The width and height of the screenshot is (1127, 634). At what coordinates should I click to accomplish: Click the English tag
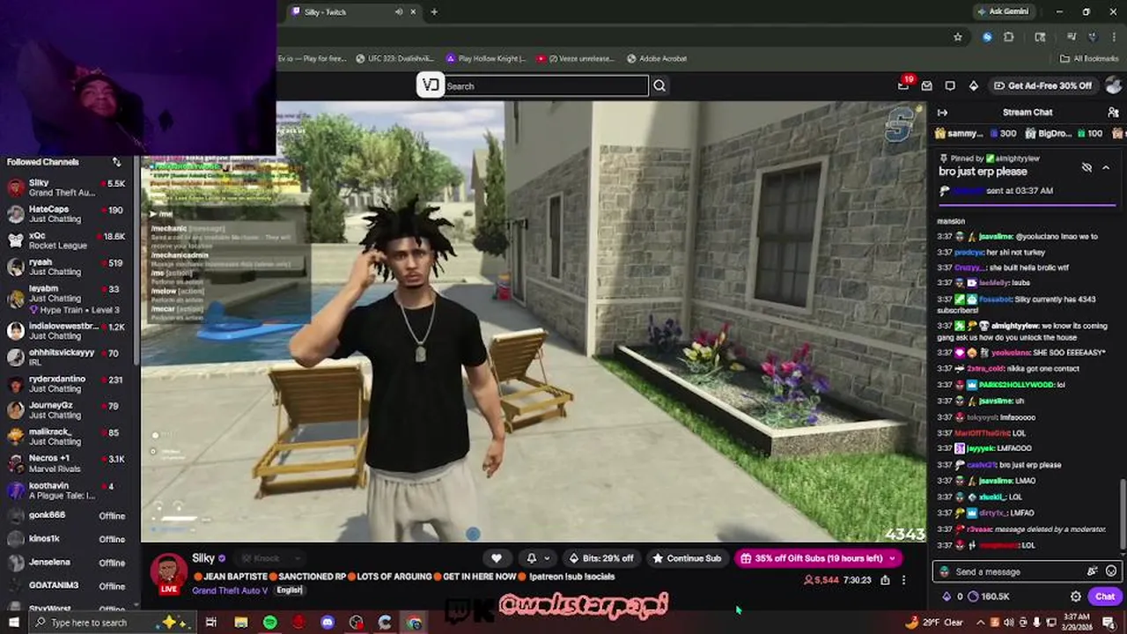[289, 590]
